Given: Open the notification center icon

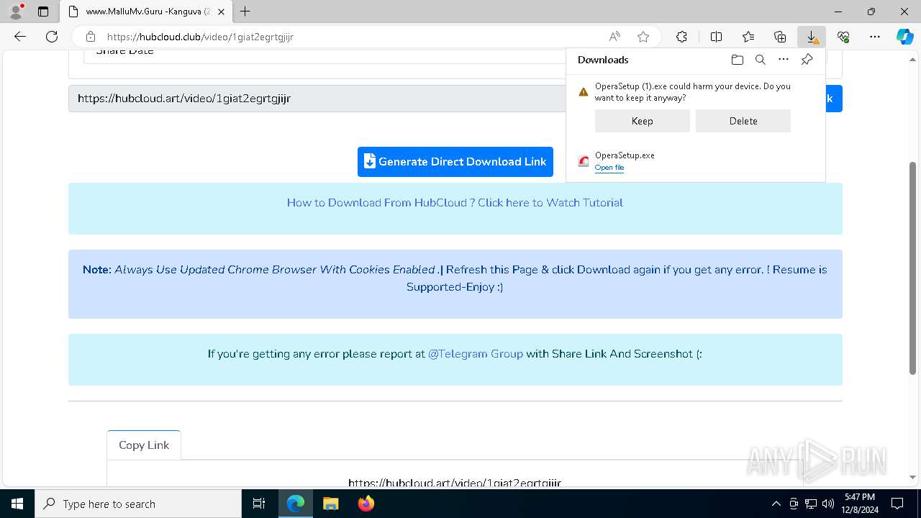Looking at the screenshot, I should point(897,504).
